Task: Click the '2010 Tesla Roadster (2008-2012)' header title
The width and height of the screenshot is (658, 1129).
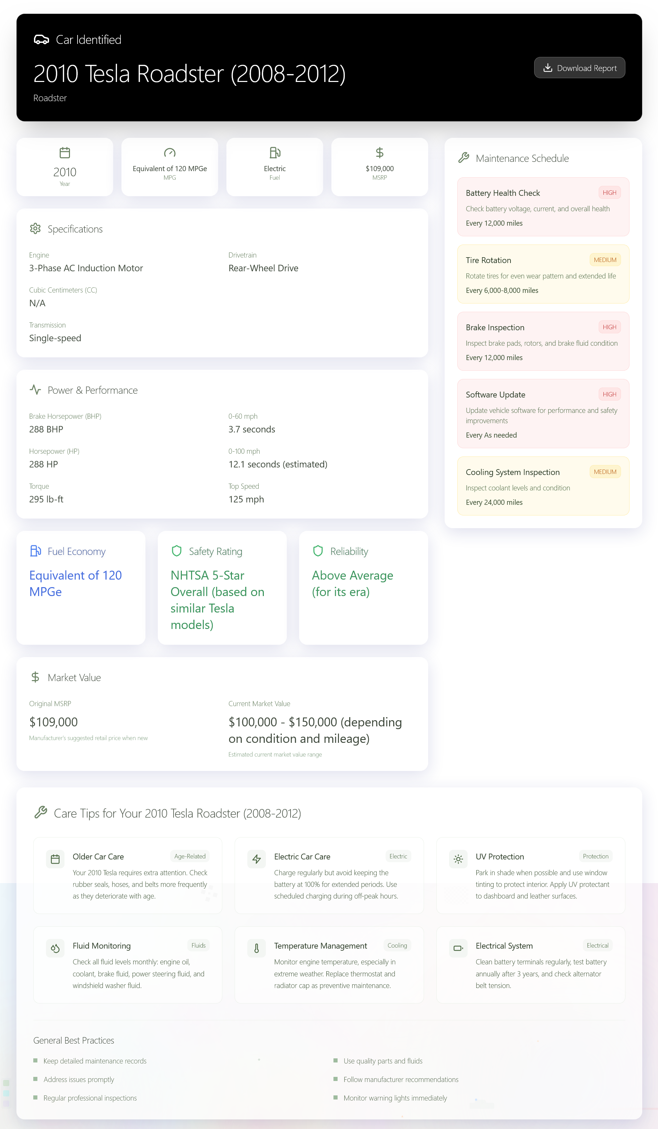Action: click(190, 73)
